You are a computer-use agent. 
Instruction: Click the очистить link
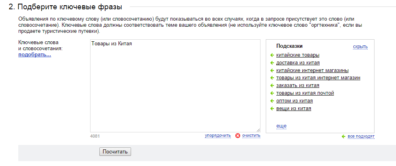(251, 136)
